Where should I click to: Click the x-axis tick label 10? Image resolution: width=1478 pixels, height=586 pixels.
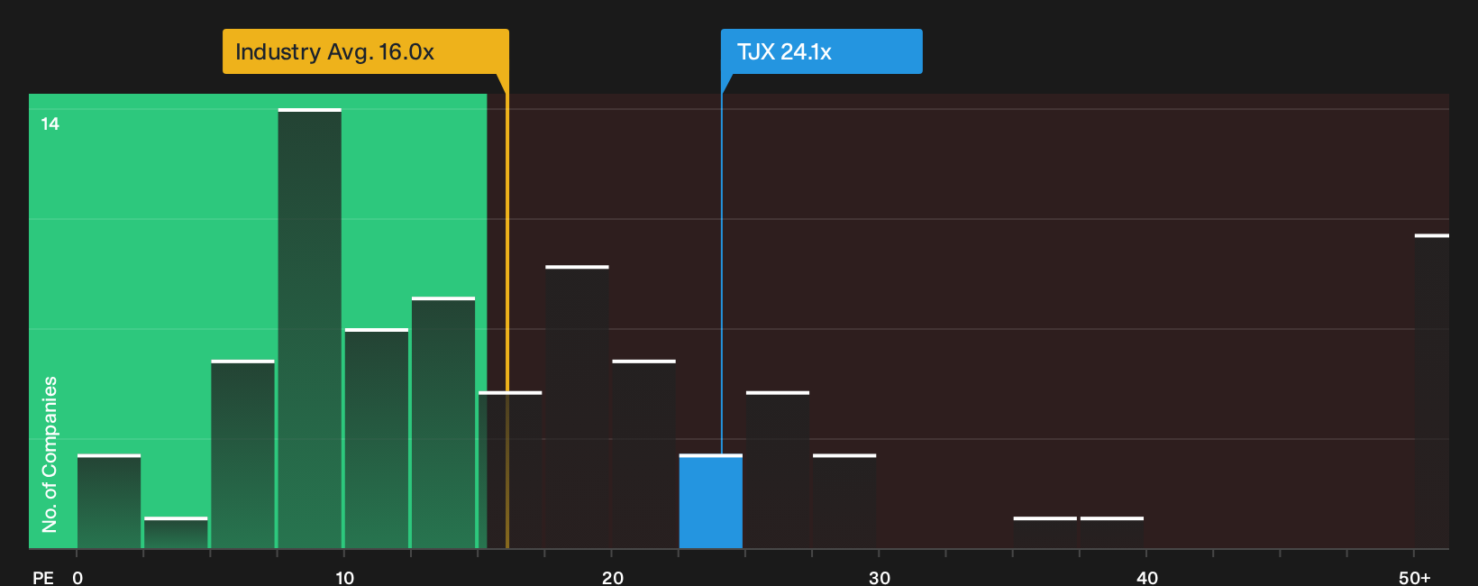pyautogui.click(x=345, y=577)
